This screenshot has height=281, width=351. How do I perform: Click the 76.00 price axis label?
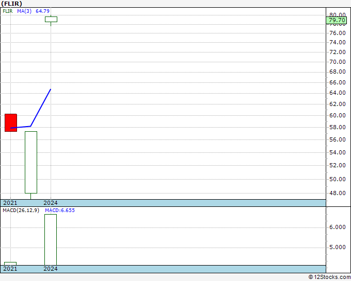338,33
